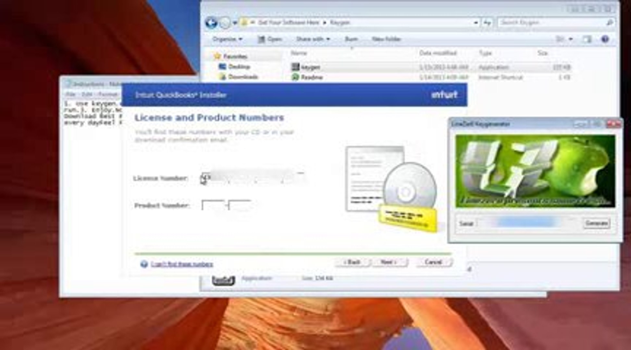Image resolution: width=631 pixels, height=350 pixels.
Task: Click Open in Explorer toolbar
Action: click(x=270, y=39)
